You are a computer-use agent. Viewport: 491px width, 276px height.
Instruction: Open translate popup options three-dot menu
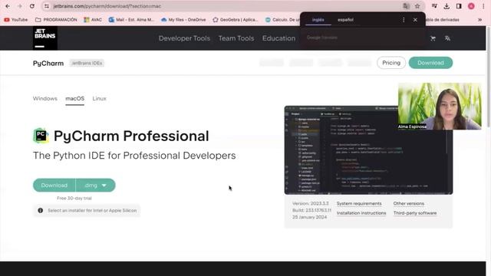point(404,20)
